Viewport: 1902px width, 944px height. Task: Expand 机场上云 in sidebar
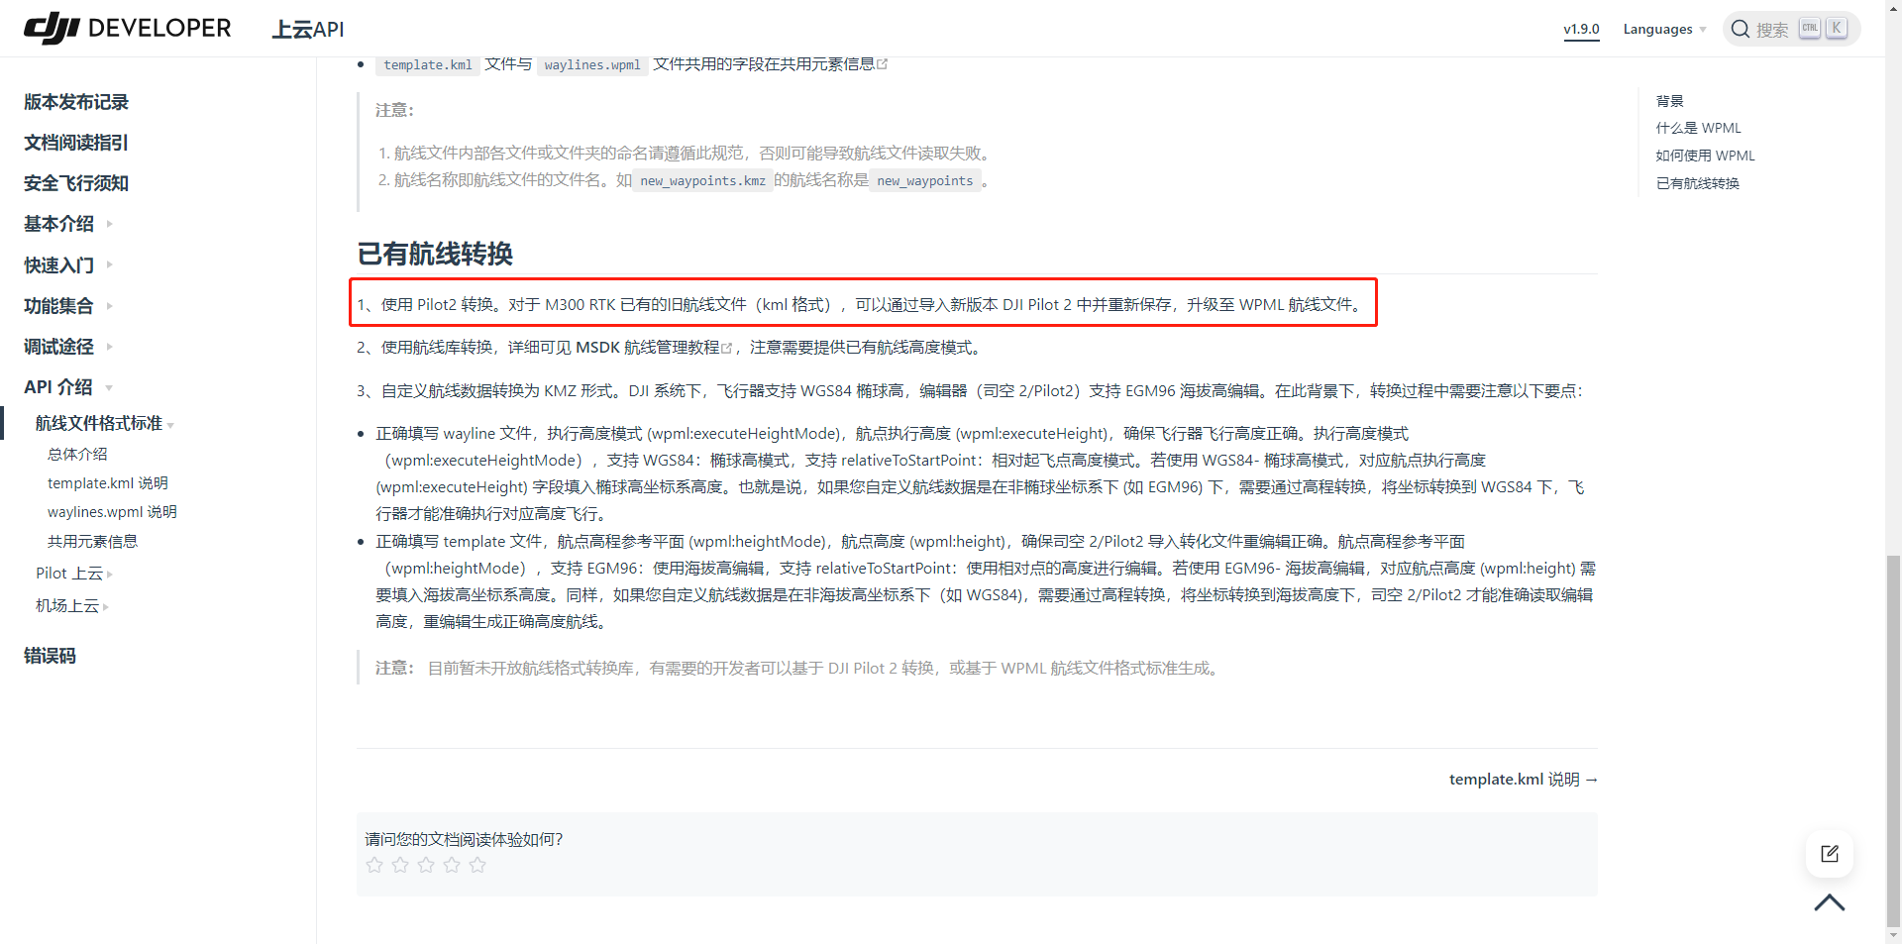(72, 605)
